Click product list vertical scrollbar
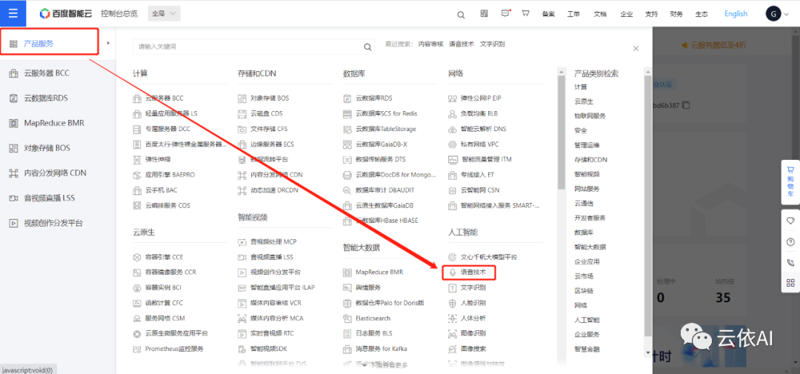 (x=561, y=133)
